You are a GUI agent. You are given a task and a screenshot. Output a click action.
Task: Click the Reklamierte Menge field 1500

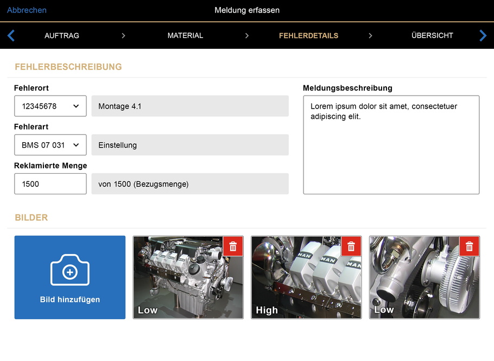tap(50, 183)
